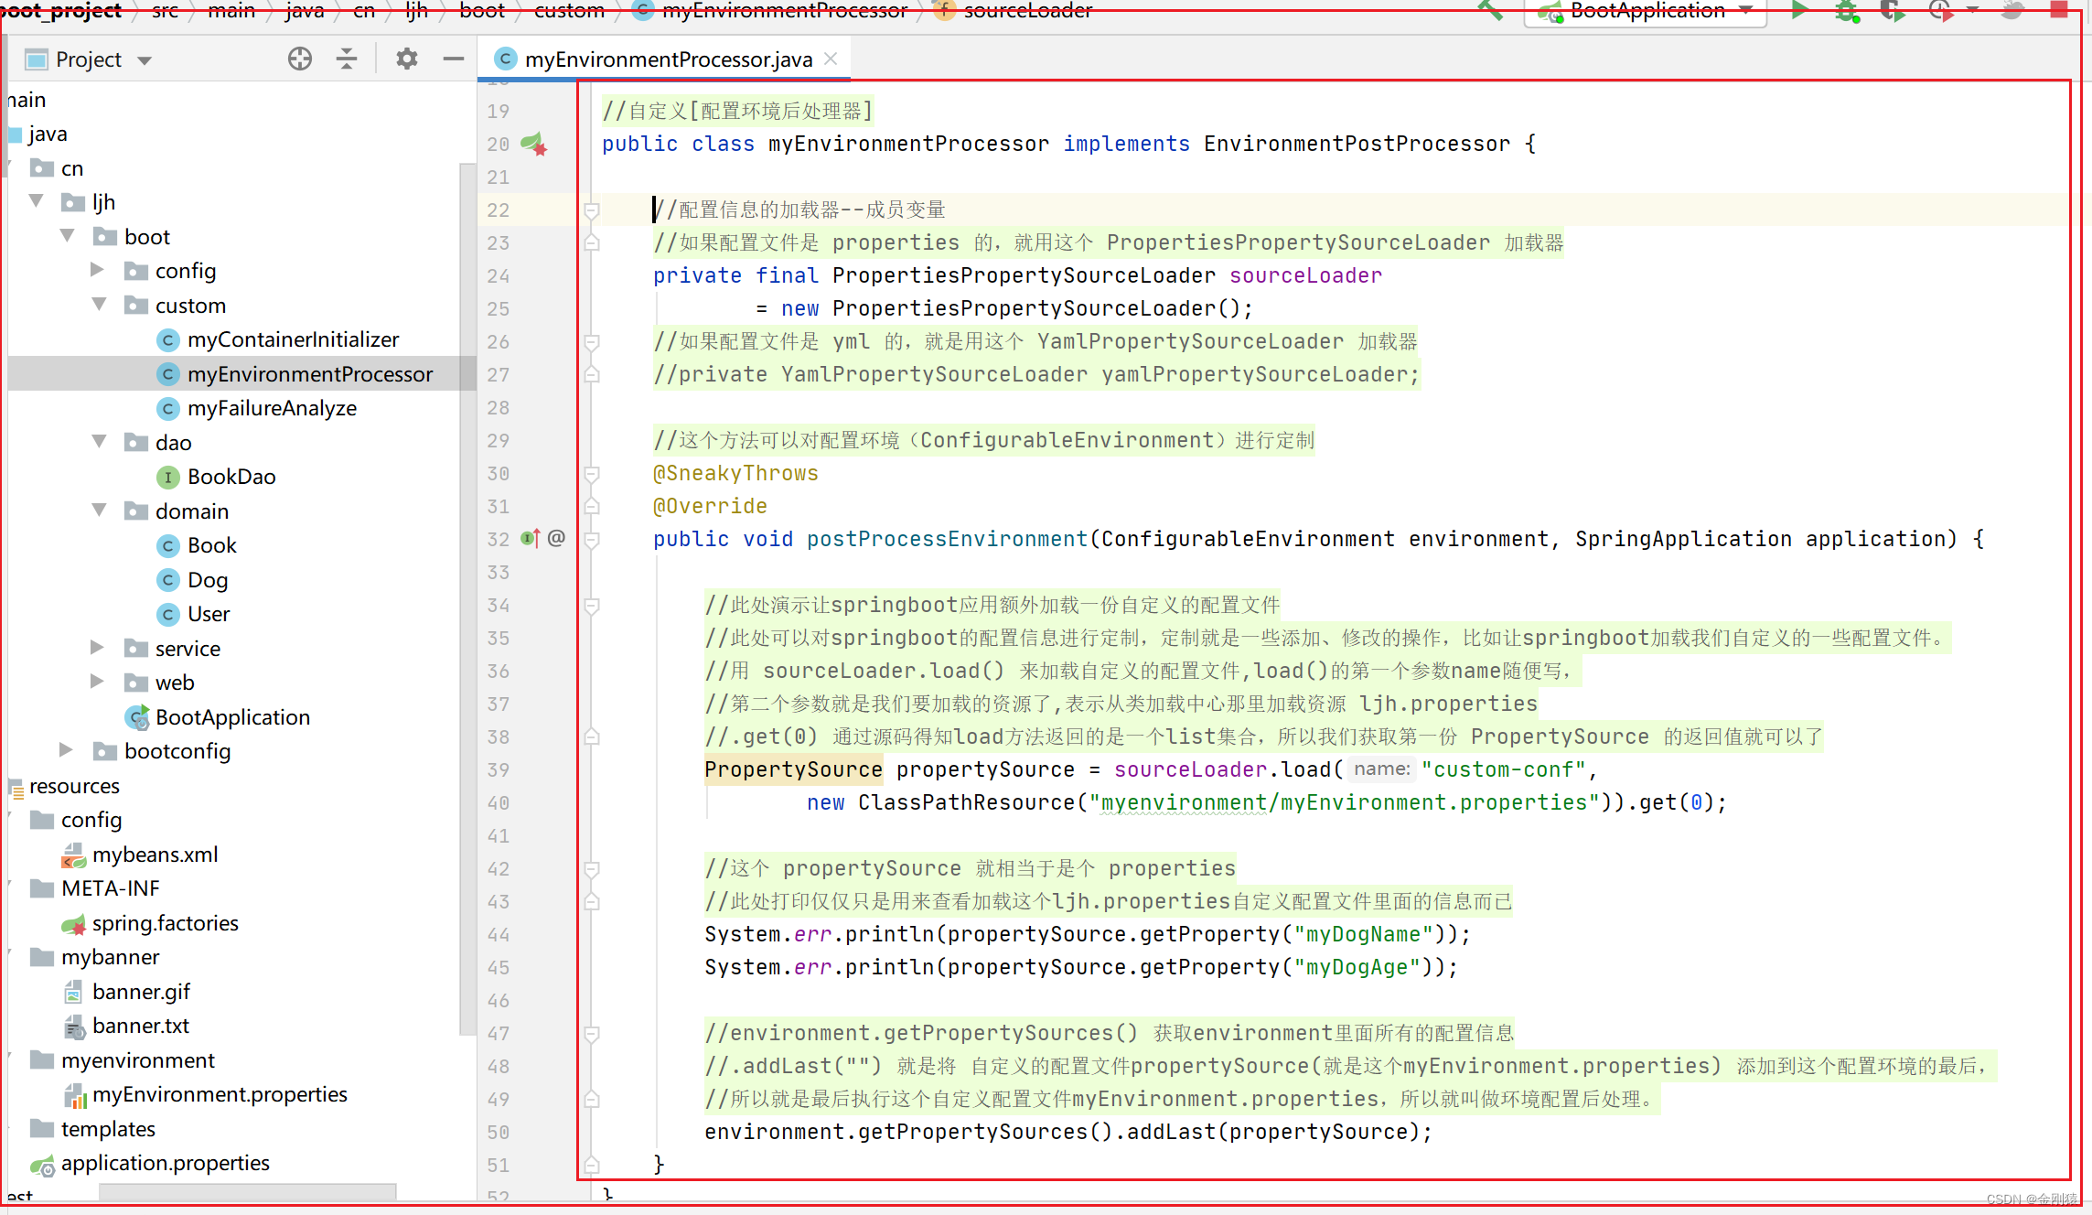Click the Build hammer icon
The image size is (2092, 1215).
[x=1490, y=11]
